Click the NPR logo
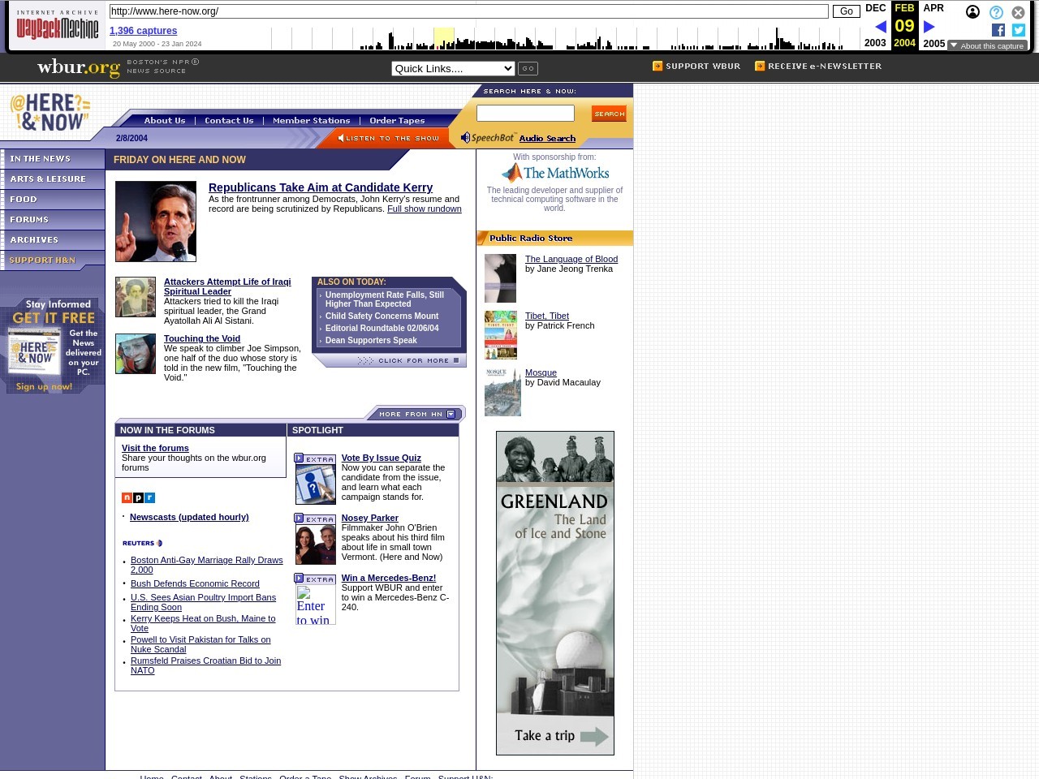Image resolution: width=1039 pixels, height=779 pixels. pos(138,497)
